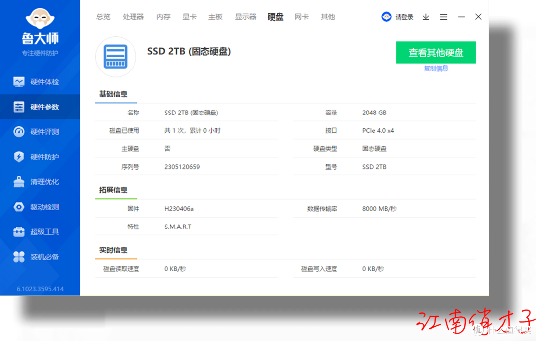The image size is (536, 341).
Task: Minimize the 鲁大师 window
Action: (461, 17)
